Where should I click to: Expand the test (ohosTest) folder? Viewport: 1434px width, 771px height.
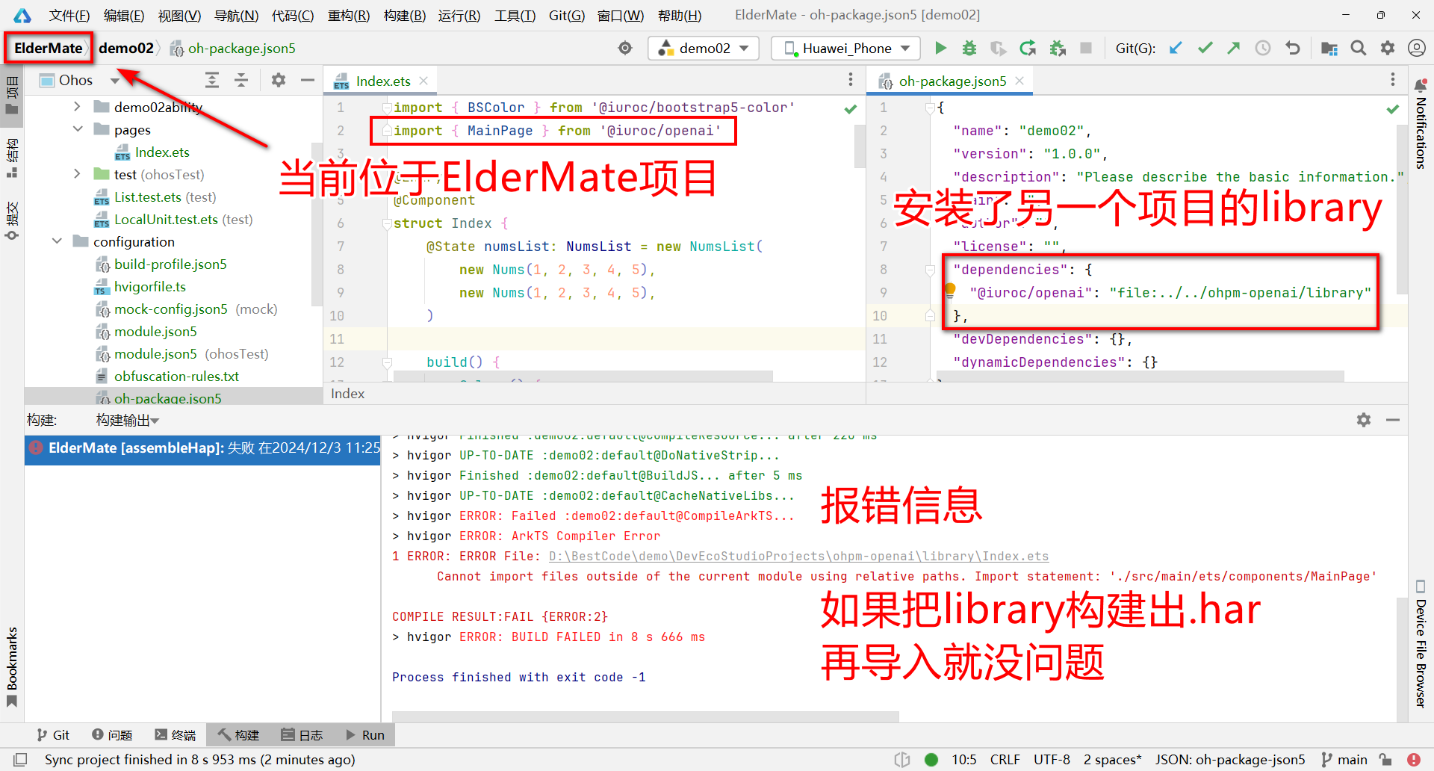click(x=77, y=174)
